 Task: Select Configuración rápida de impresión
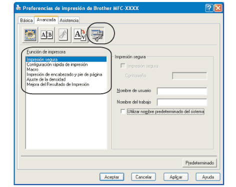[66, 65]
